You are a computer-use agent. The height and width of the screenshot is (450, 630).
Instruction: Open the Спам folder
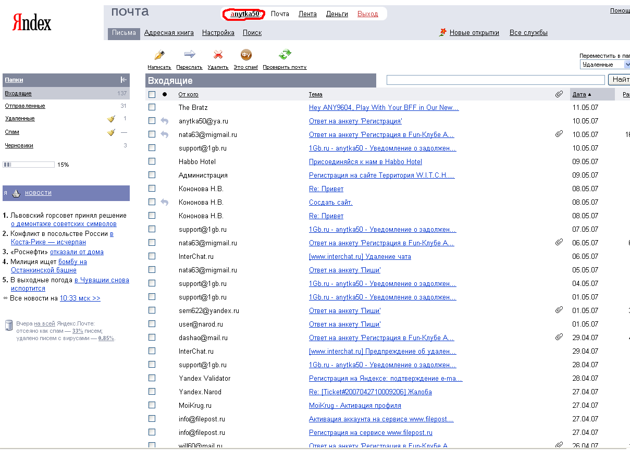point(12,132)
